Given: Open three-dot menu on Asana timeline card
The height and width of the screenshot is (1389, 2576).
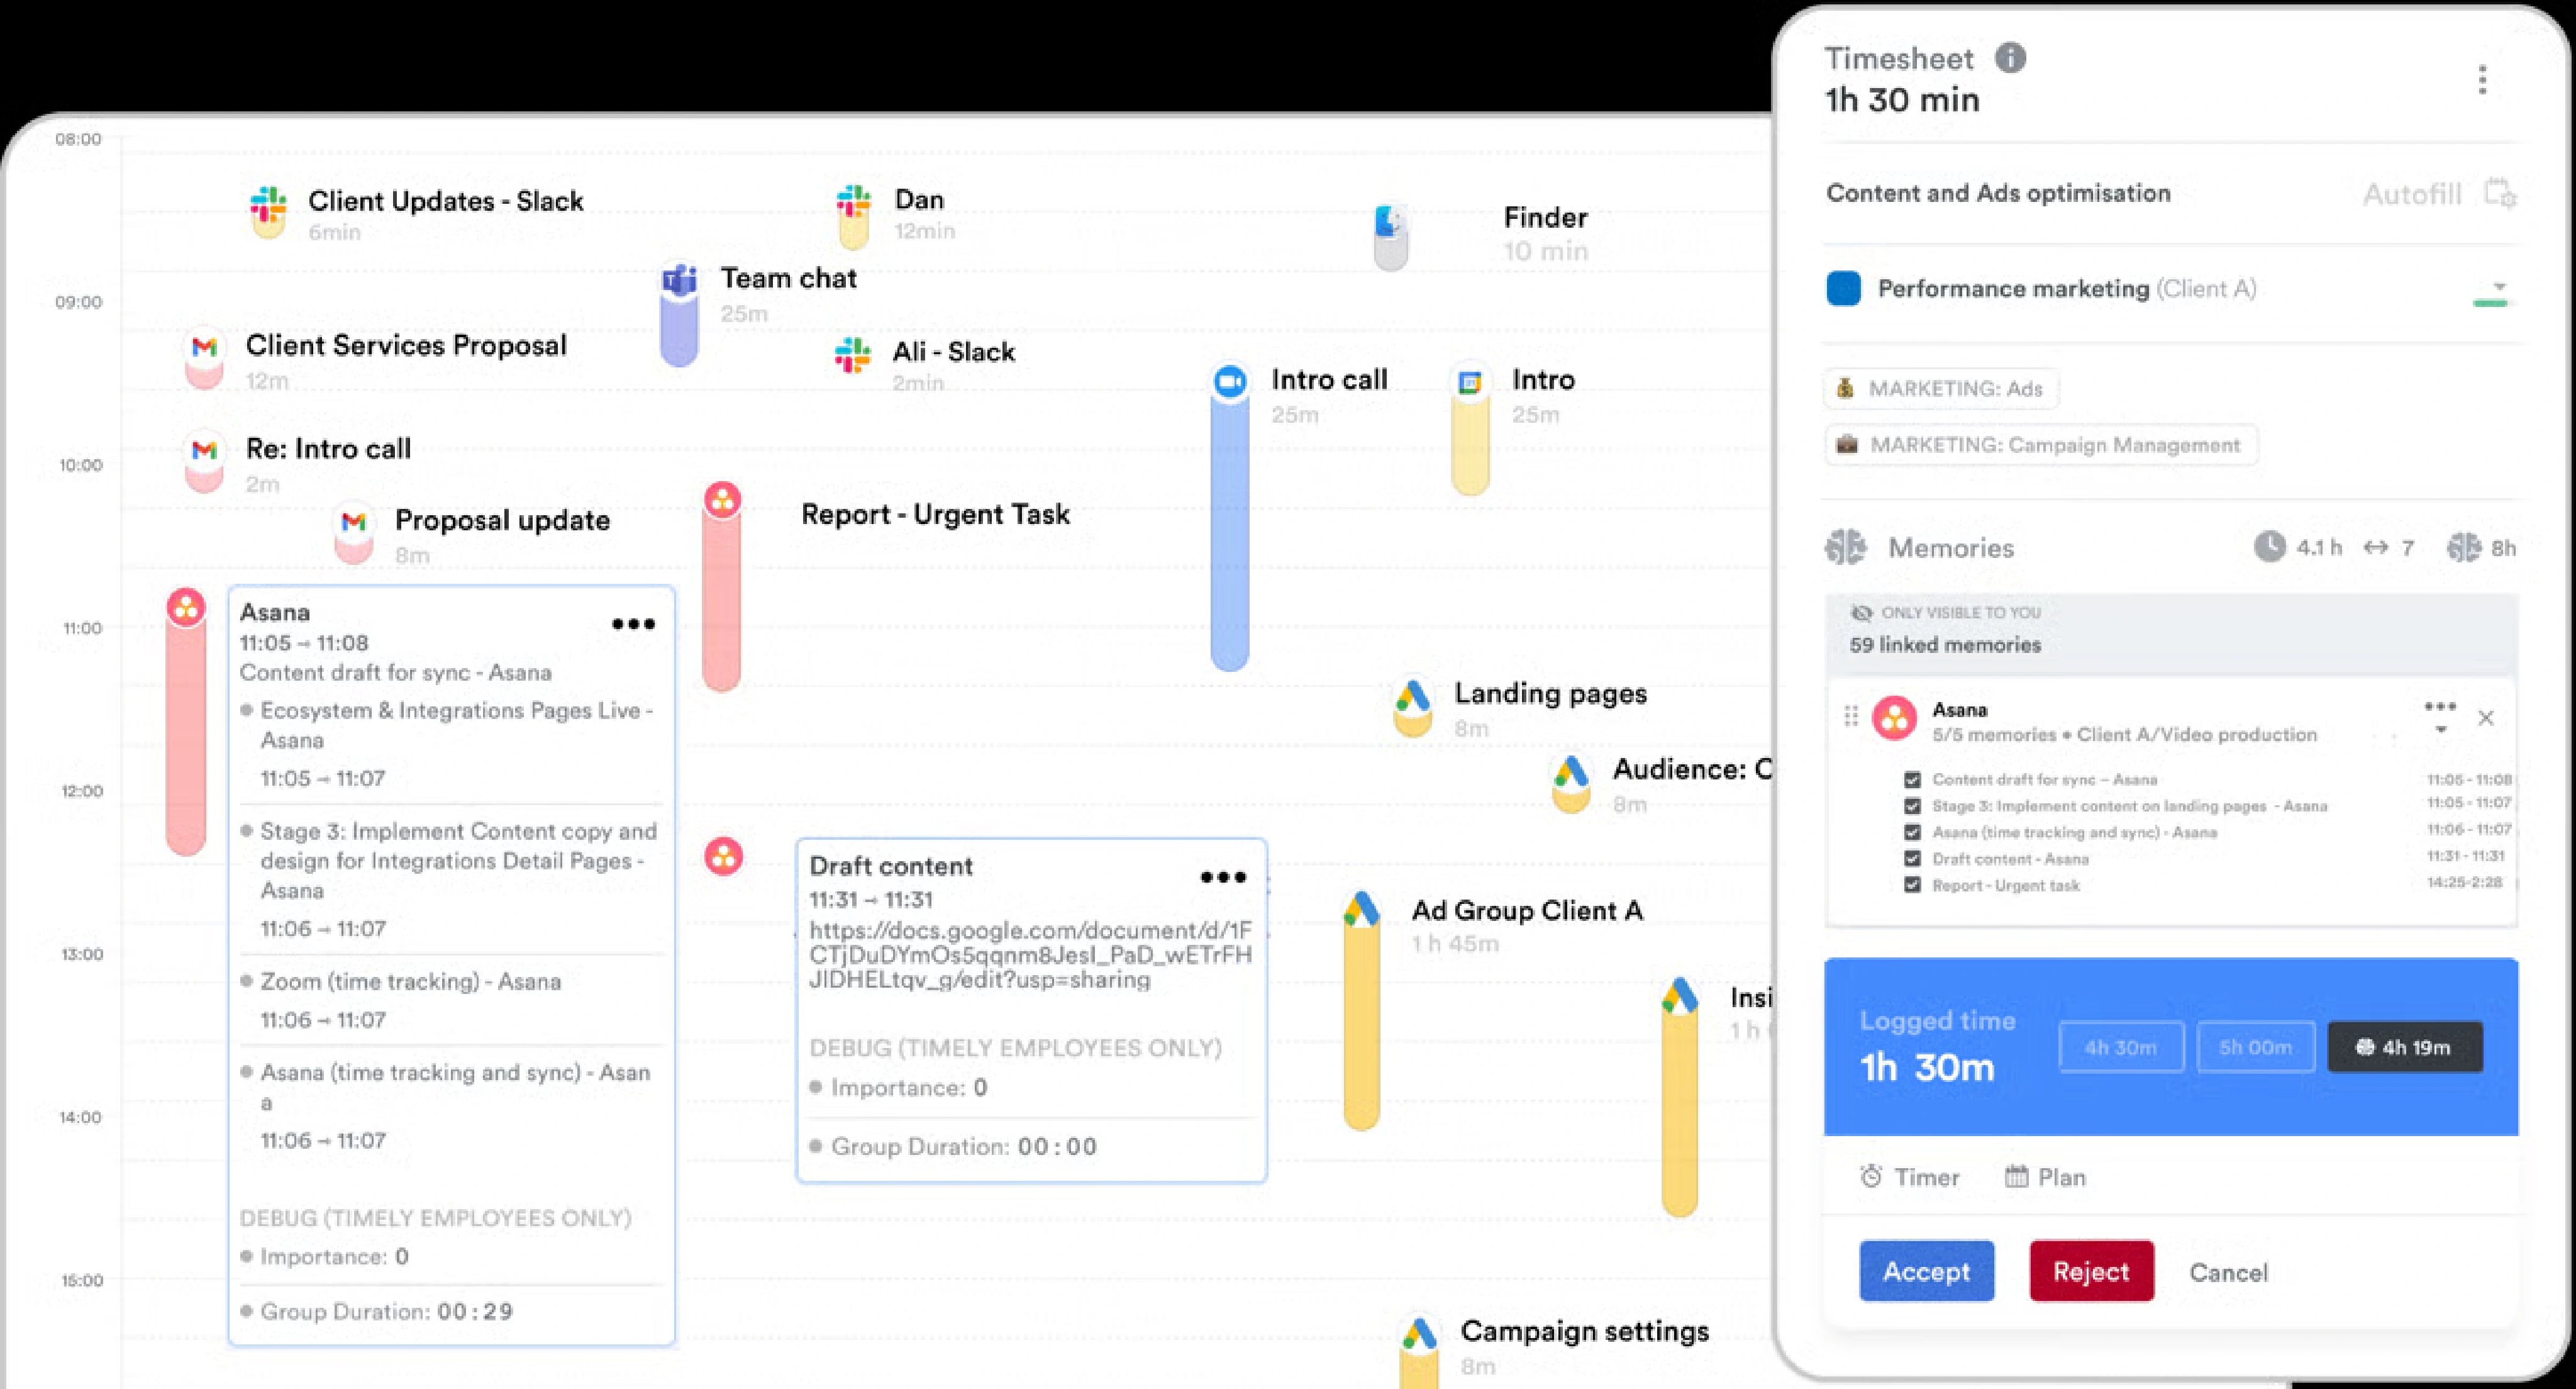Looking at the screenshot, I should (633, 624).
